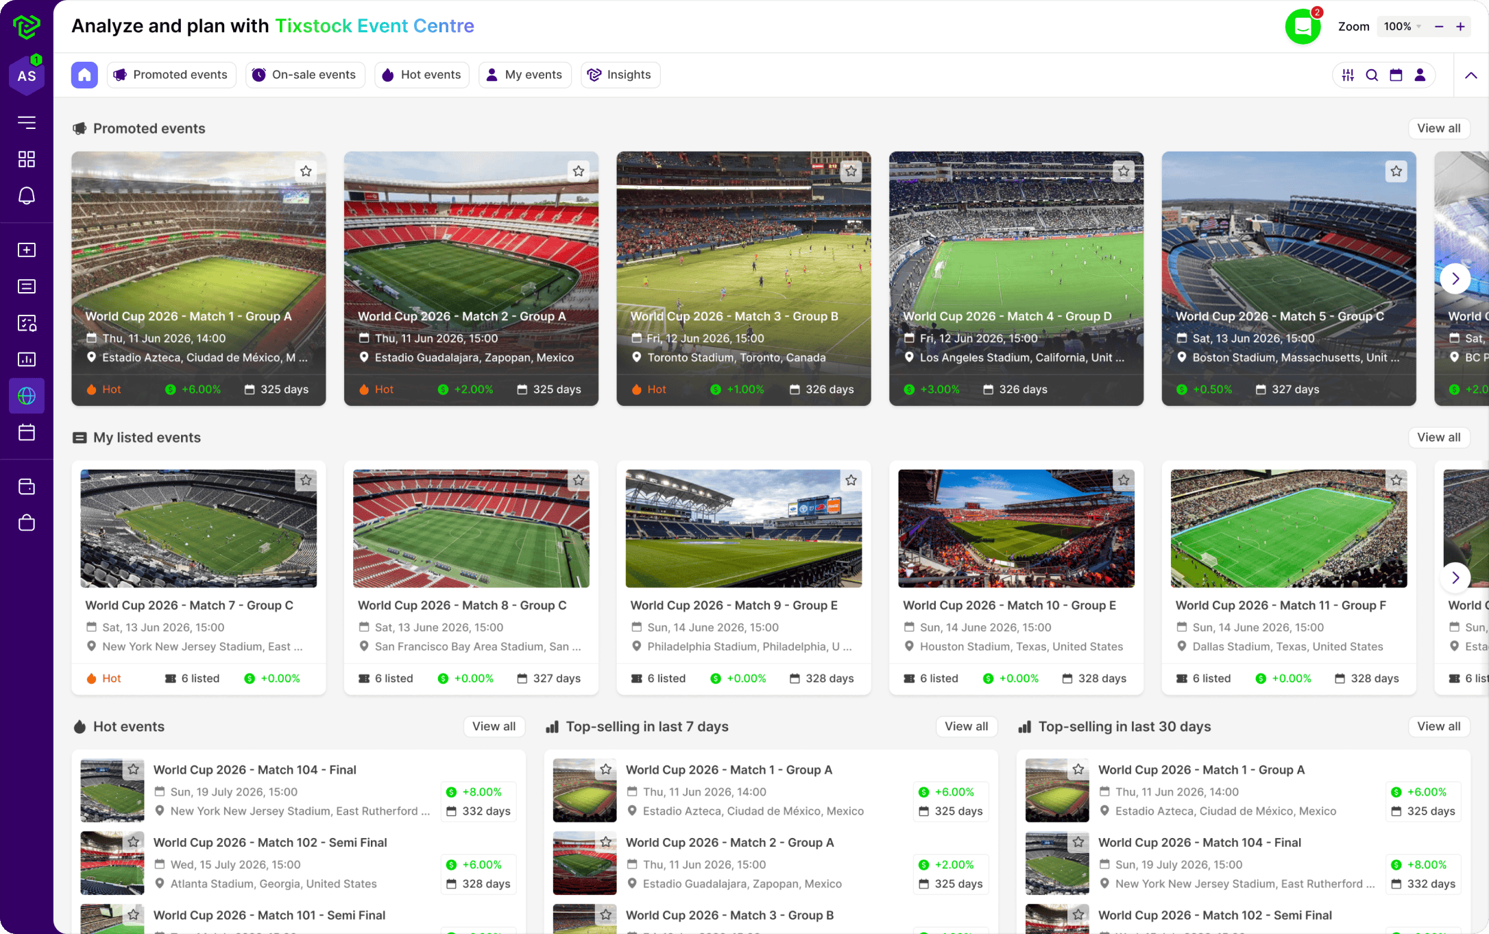Click View all for Hot events
Image resolution: width=1489 pixels, height=934 pixels.
click(x=494, y=726)
